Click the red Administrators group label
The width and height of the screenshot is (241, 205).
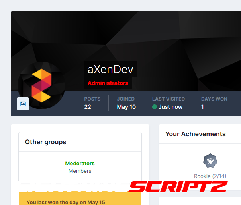click(x=108, y=83)
